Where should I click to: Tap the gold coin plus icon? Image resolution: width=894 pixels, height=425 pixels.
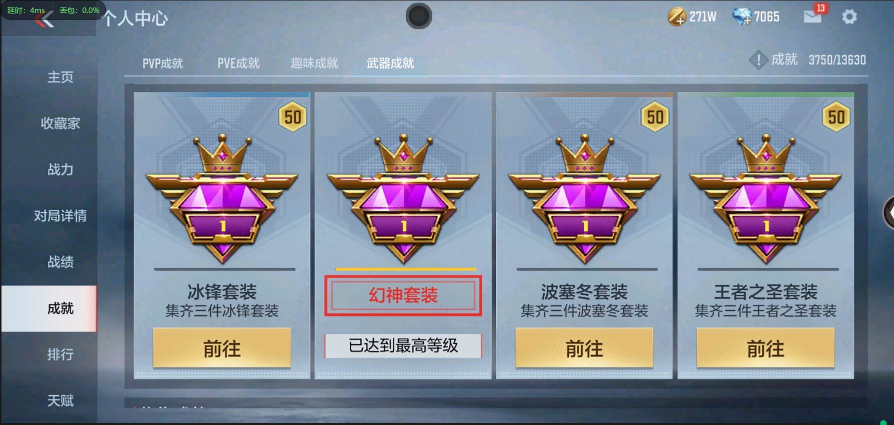(x=677, y=17)
